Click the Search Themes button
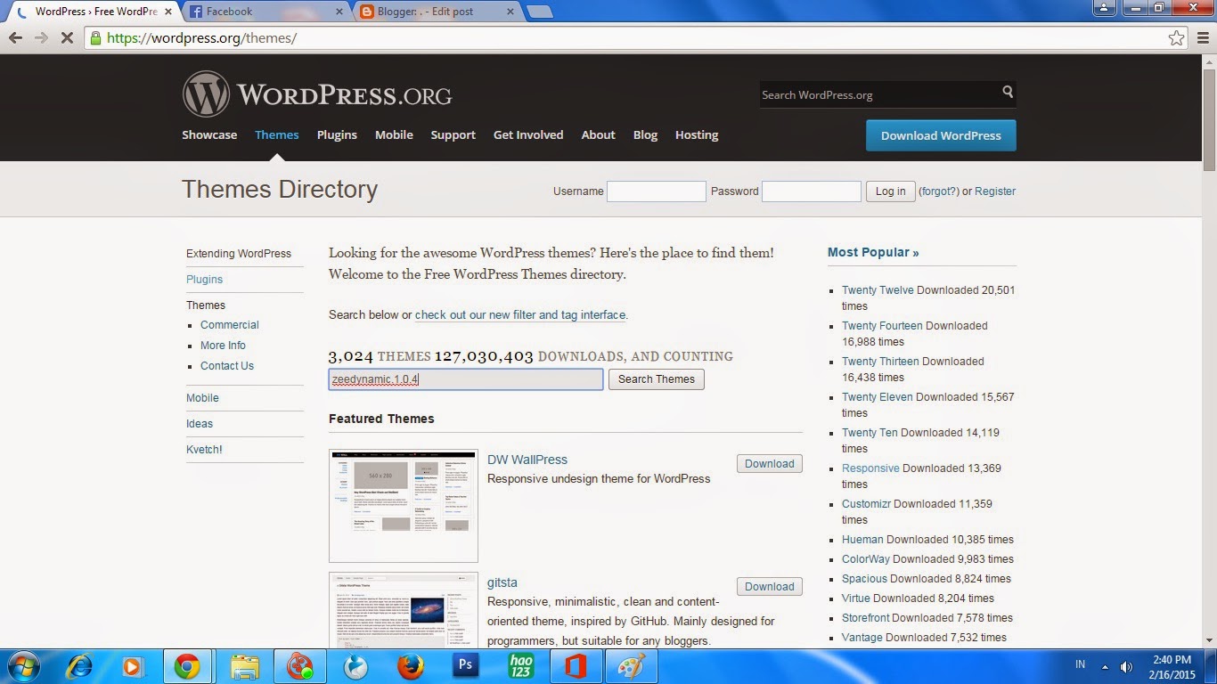 point(657,379)
